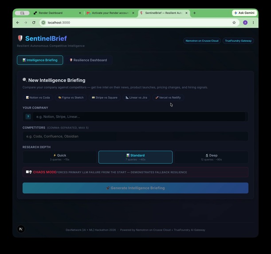Go back with the browser back arrow
The image size is (271, 254).
[x=18, y=23]
